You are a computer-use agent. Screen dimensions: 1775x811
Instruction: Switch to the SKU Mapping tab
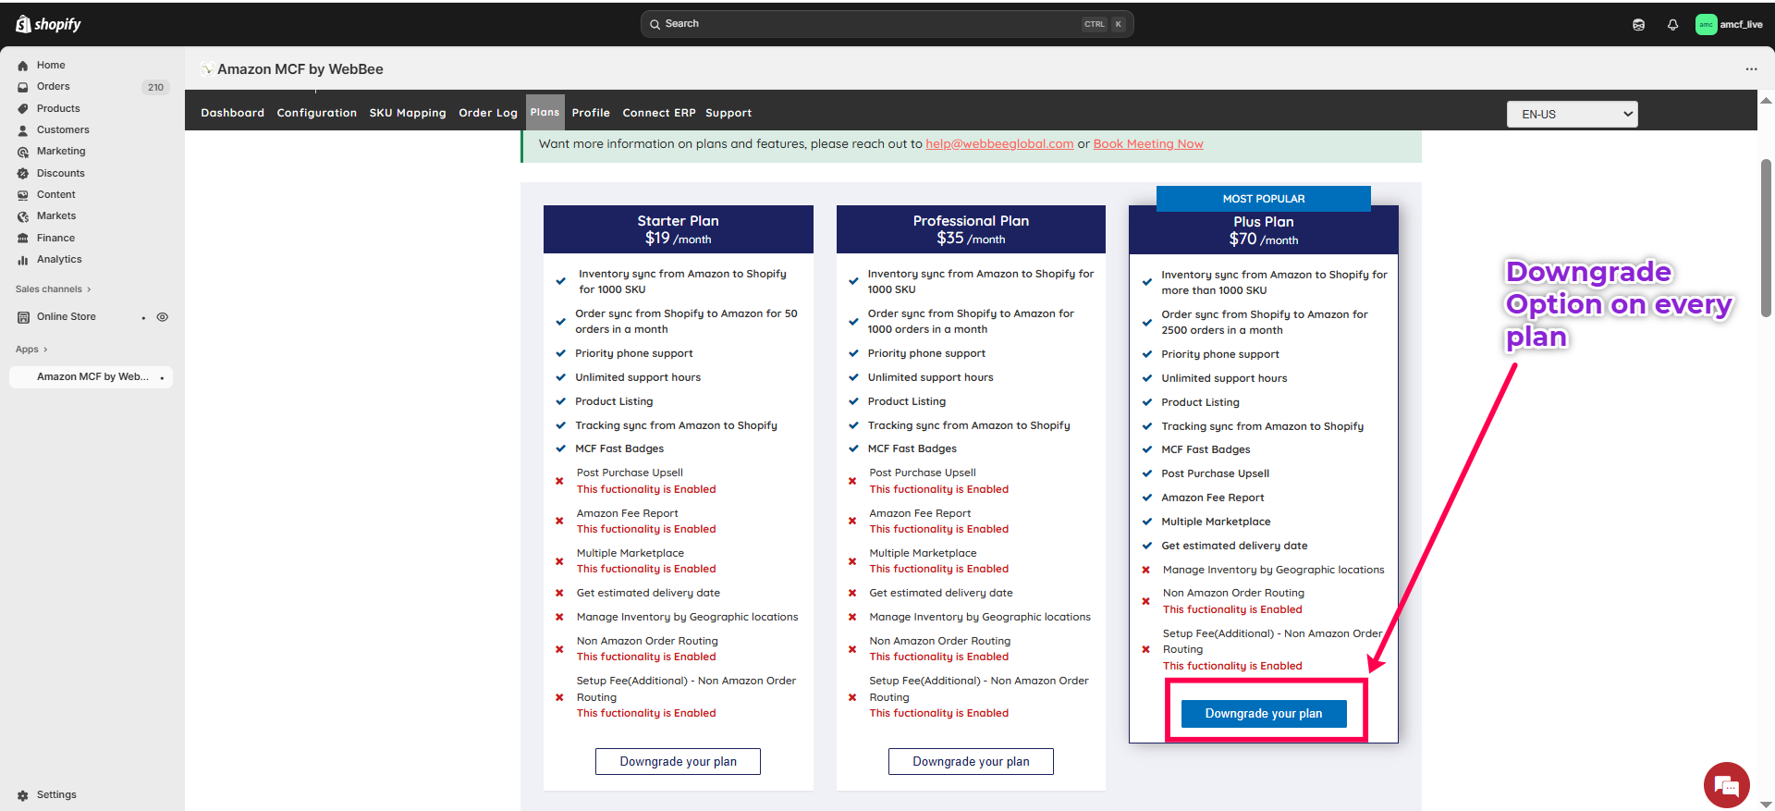tap(408, 113)
